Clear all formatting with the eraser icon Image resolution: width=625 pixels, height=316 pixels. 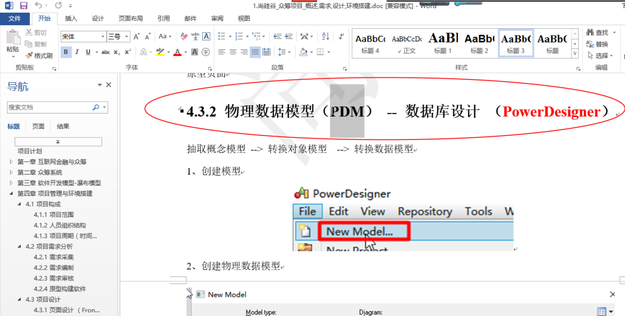click(x=184, y=36)
